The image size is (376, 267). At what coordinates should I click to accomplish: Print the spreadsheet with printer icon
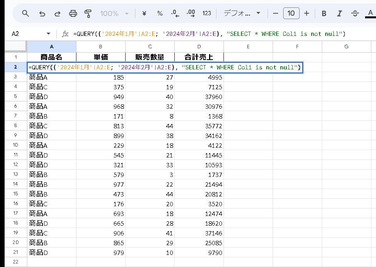tap(73, 14)
